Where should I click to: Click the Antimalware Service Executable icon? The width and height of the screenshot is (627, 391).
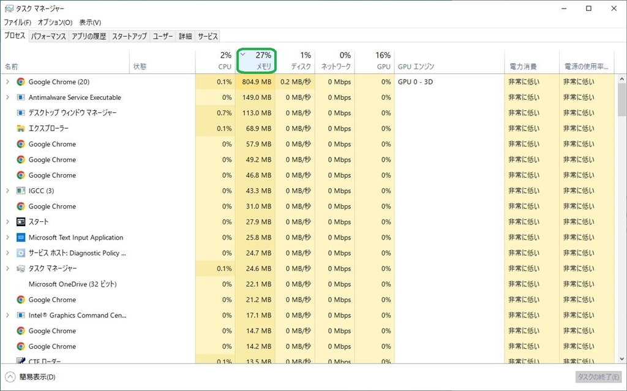coord(21,97)
